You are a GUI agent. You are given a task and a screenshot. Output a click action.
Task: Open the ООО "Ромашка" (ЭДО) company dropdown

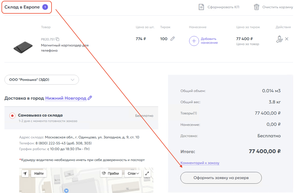tap(42, 80)
